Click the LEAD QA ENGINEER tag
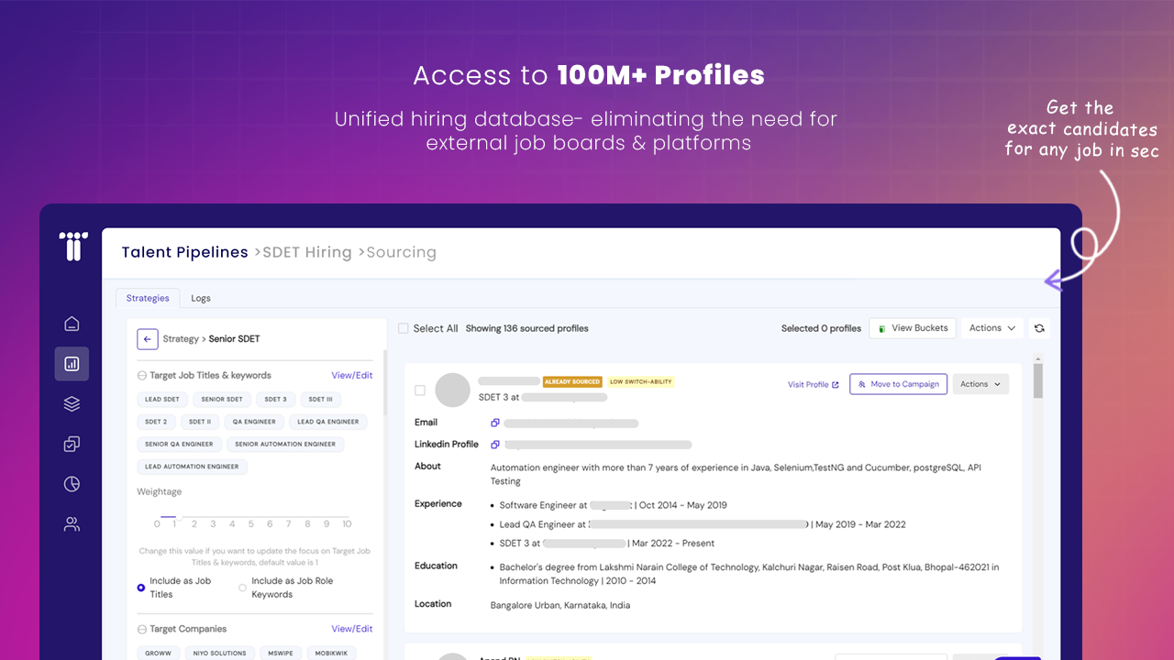Viewport: 1174px width, 660px height. click(328, 422)
